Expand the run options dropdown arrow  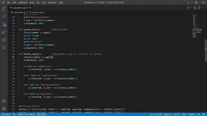[191, 8]
